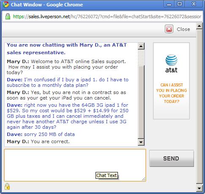Click page scrollbar up arrow at right edge
The image size is (205, 194).
point(199,26)
